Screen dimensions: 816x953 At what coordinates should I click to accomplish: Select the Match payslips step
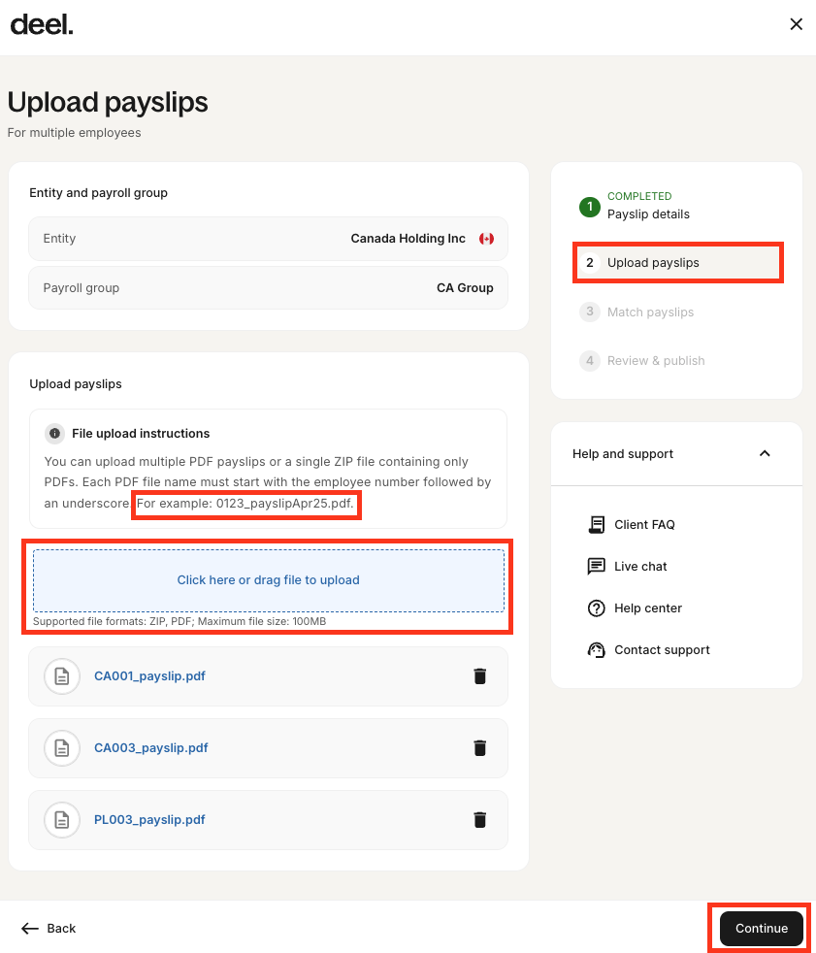pyautogui.click(x=650, y=312)
